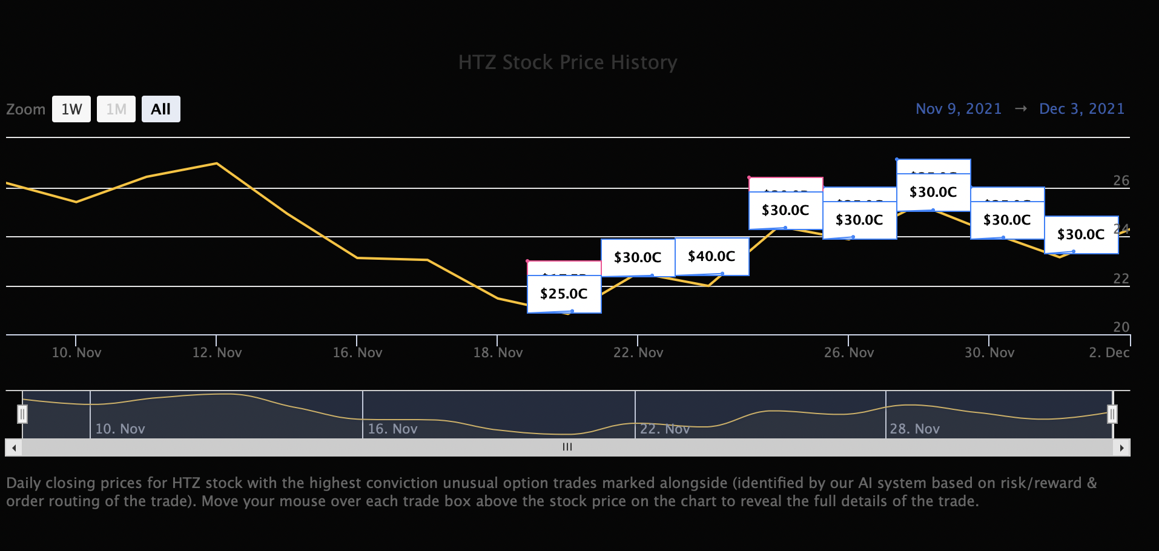Click 16. Nov in the navigator strip
The height and width of the screenshot is (551, 1159).
click(392, 429)
